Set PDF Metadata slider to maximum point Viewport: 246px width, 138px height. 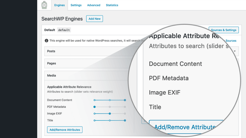pos(125,107)
